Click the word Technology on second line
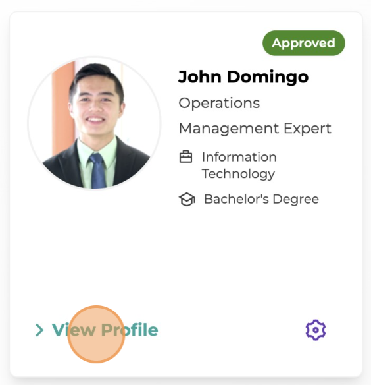The image size is (371, 385). [x=238, y=174]
